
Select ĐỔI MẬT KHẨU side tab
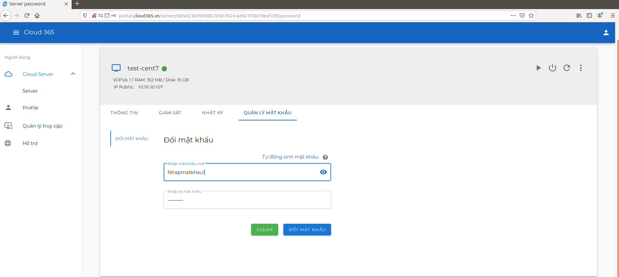pos(132,138)
